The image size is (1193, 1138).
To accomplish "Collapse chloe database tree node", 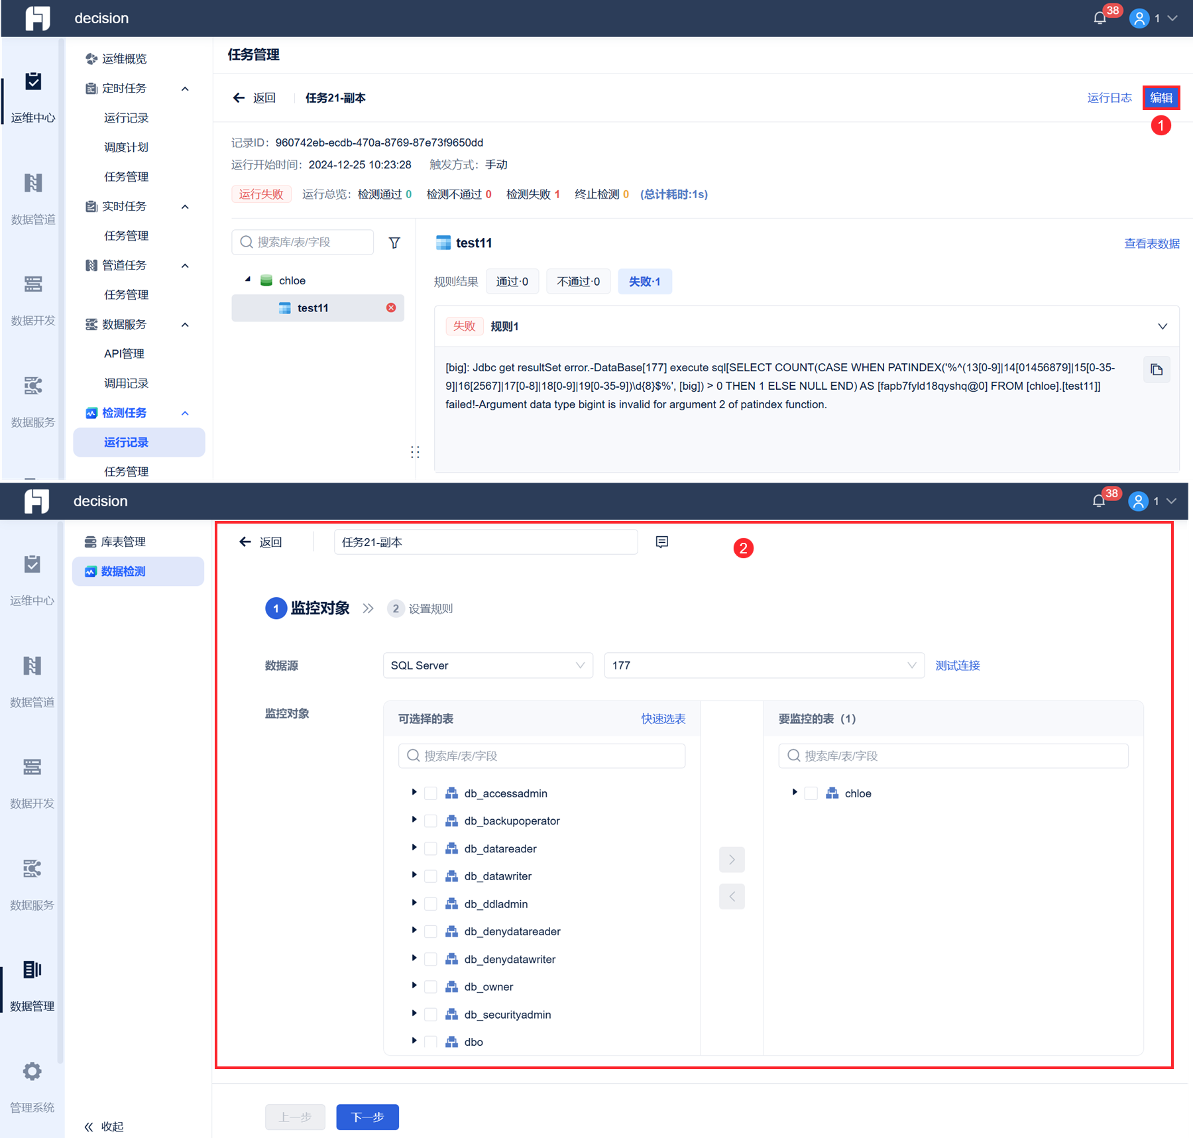I will coord(248,280).
